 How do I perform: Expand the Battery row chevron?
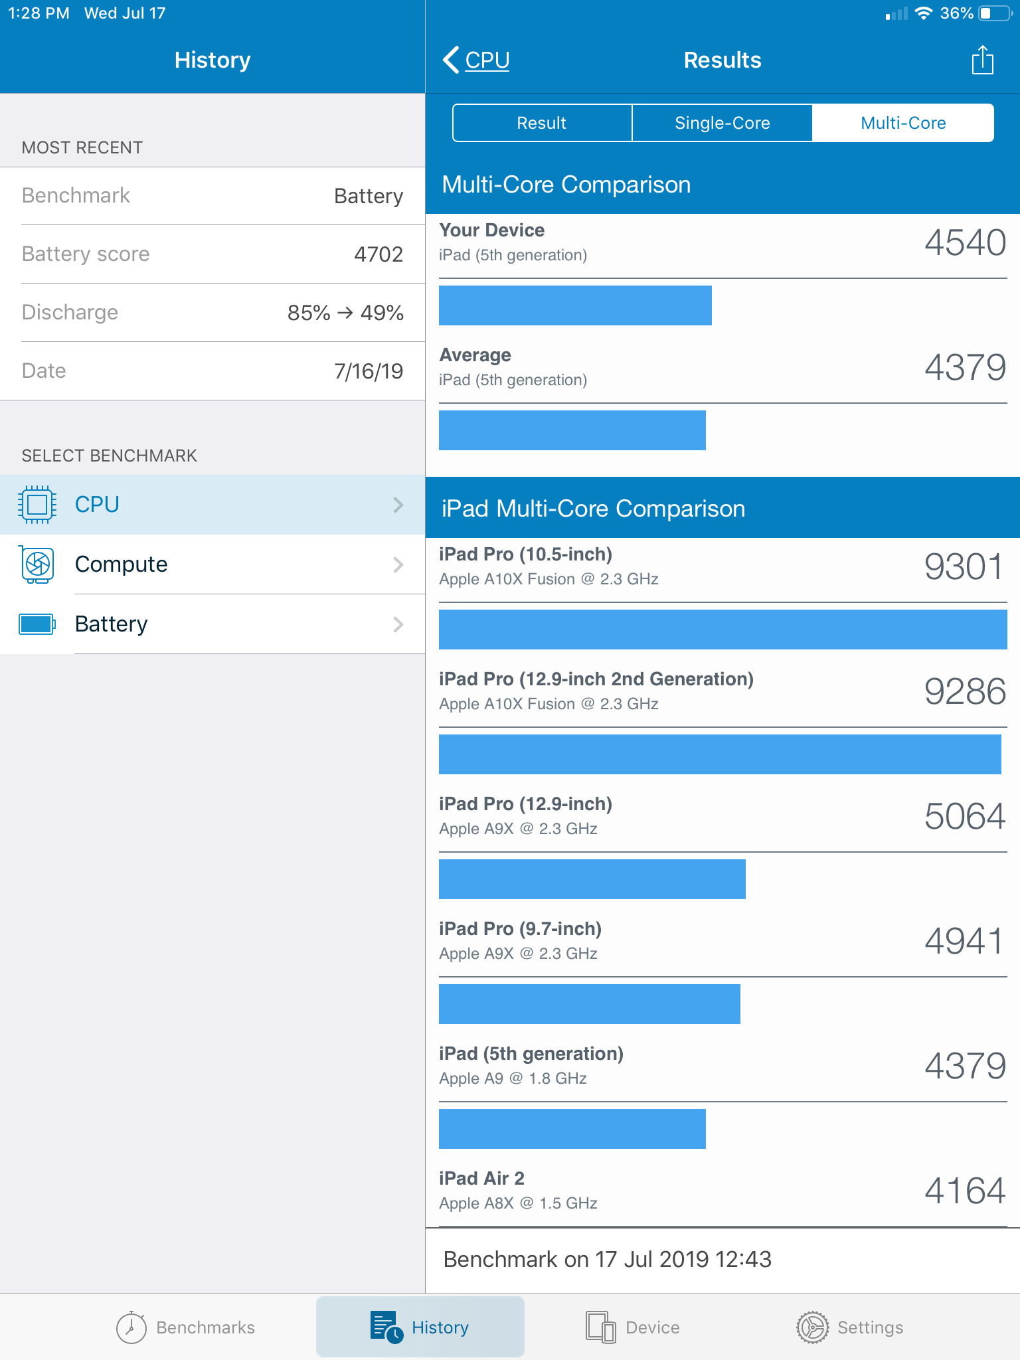(x=398, y=624)
